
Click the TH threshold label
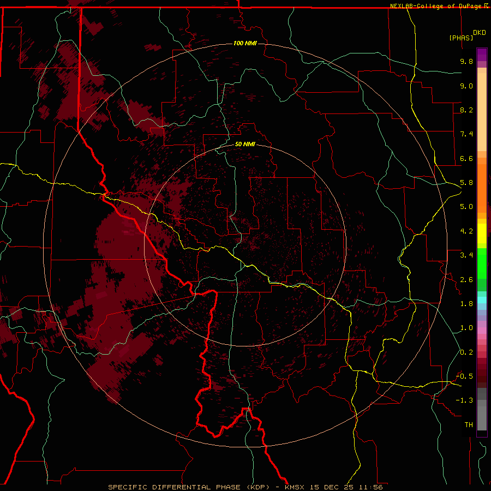(x=469, y=425)
